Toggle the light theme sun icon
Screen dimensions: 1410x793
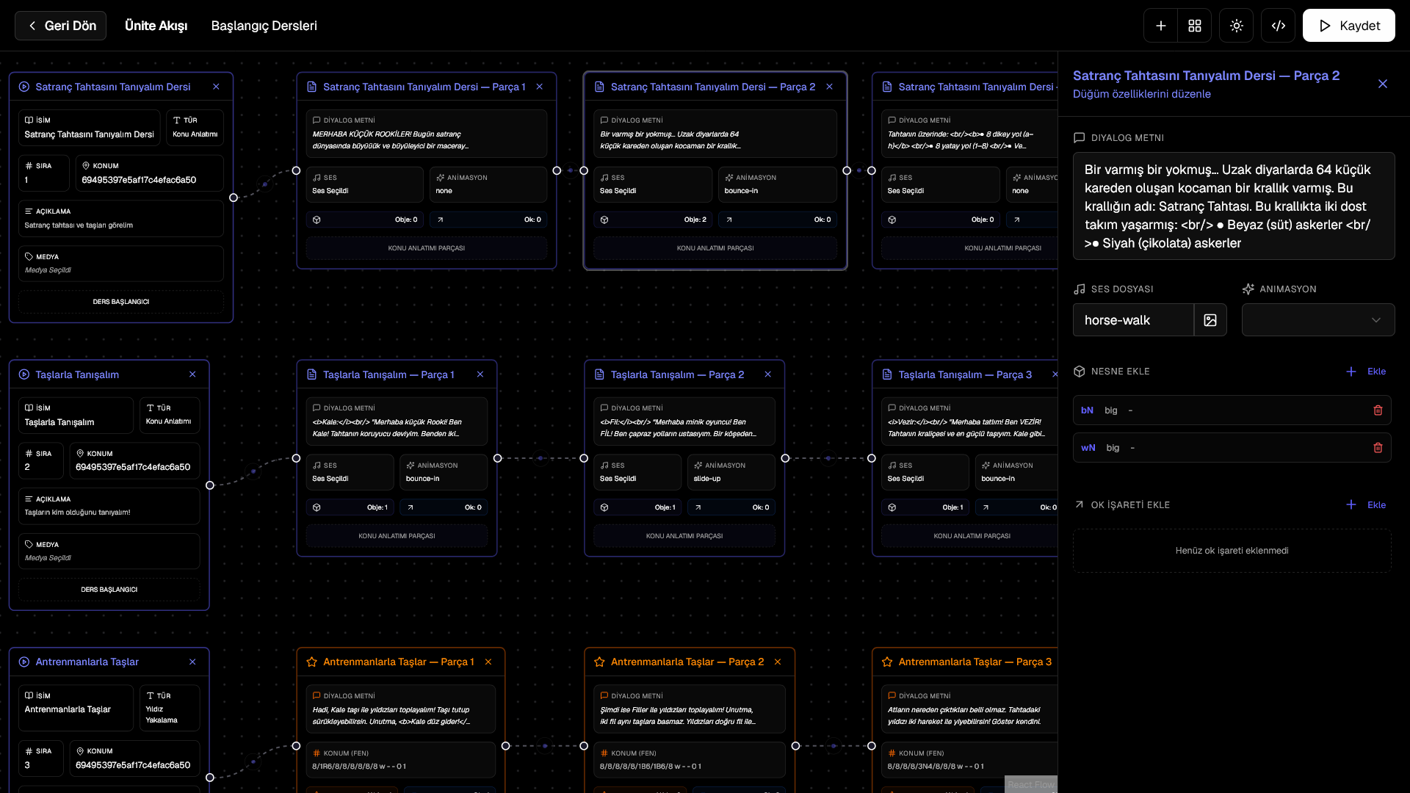[x=1237, y=26]
